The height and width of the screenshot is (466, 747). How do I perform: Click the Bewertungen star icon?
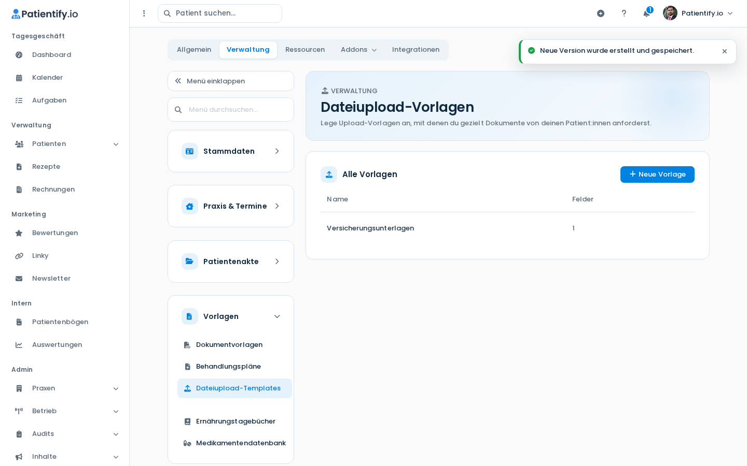pyautogui.click(x=19, y=233)
